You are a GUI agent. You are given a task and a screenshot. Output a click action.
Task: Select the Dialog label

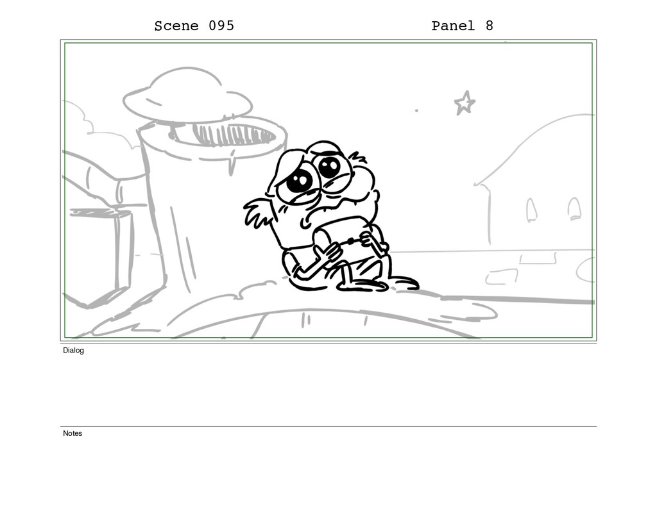click(73, 351)
